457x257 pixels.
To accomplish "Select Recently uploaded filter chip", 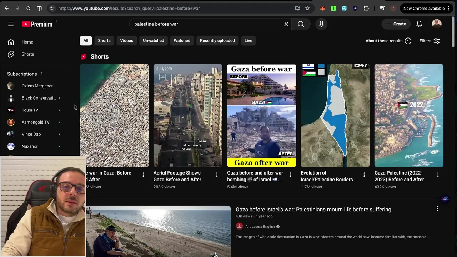I will point(217,41).
